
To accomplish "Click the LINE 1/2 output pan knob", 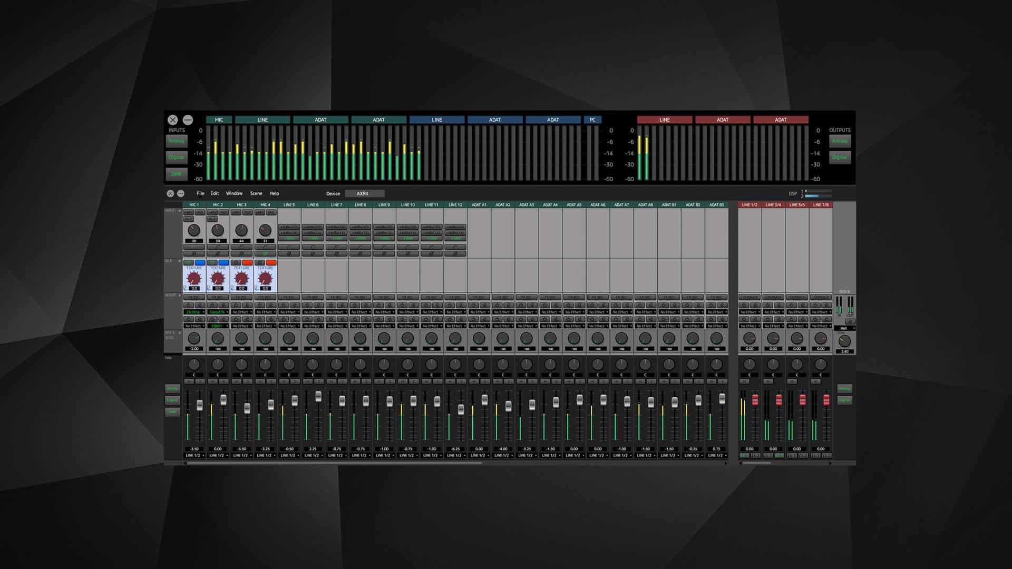I will click(x=749, y=365).
